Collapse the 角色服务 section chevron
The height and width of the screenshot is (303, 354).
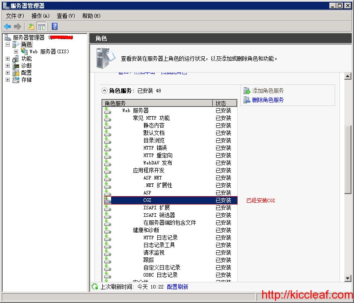(104, 91)
